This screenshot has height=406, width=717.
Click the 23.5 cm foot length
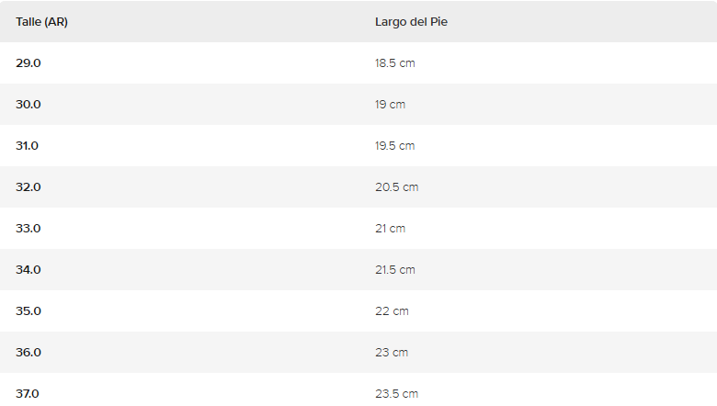(x=396, y=393)
